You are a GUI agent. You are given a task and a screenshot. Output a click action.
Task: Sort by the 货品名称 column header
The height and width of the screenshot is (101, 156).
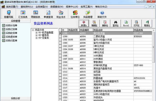[x=113, y=30]
